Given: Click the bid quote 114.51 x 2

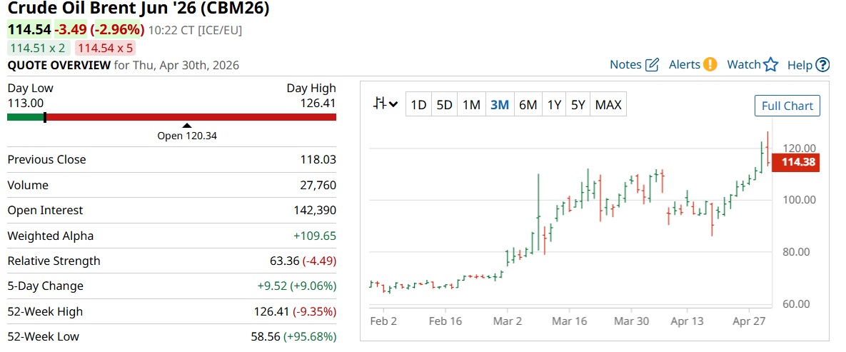Looking at the screenshot, I should 37,48.
